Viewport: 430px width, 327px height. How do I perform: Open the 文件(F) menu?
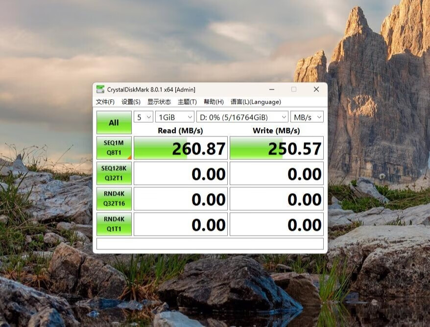click(x=105, y=102)
